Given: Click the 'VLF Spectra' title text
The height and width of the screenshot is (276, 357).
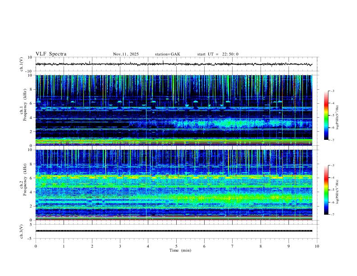Looking at the screenshot, I should point(51,54).
